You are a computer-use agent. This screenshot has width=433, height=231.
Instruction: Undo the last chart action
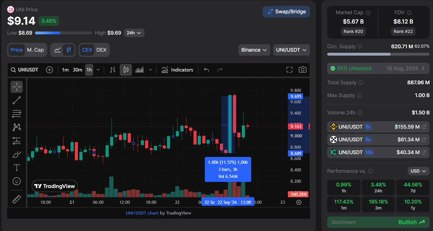tap(207, 70)
